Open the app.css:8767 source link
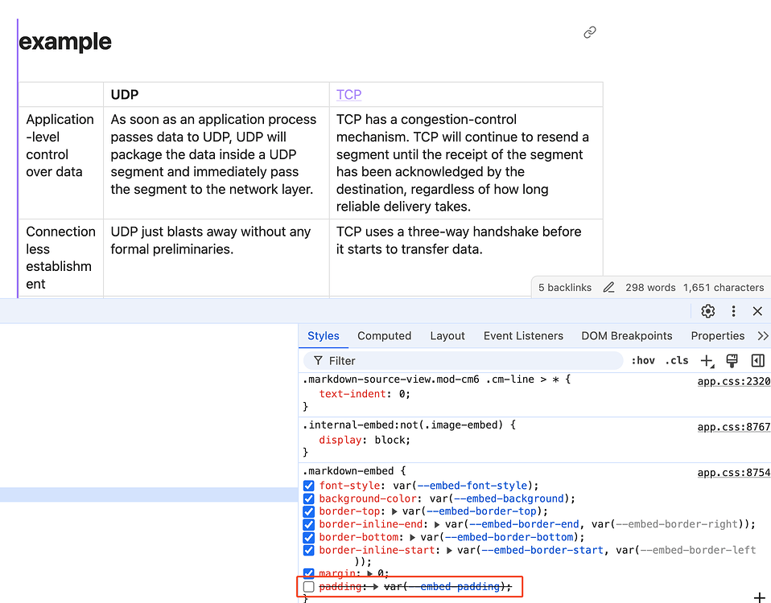This screenshot has width=771, height=603. tap(734, 427)
